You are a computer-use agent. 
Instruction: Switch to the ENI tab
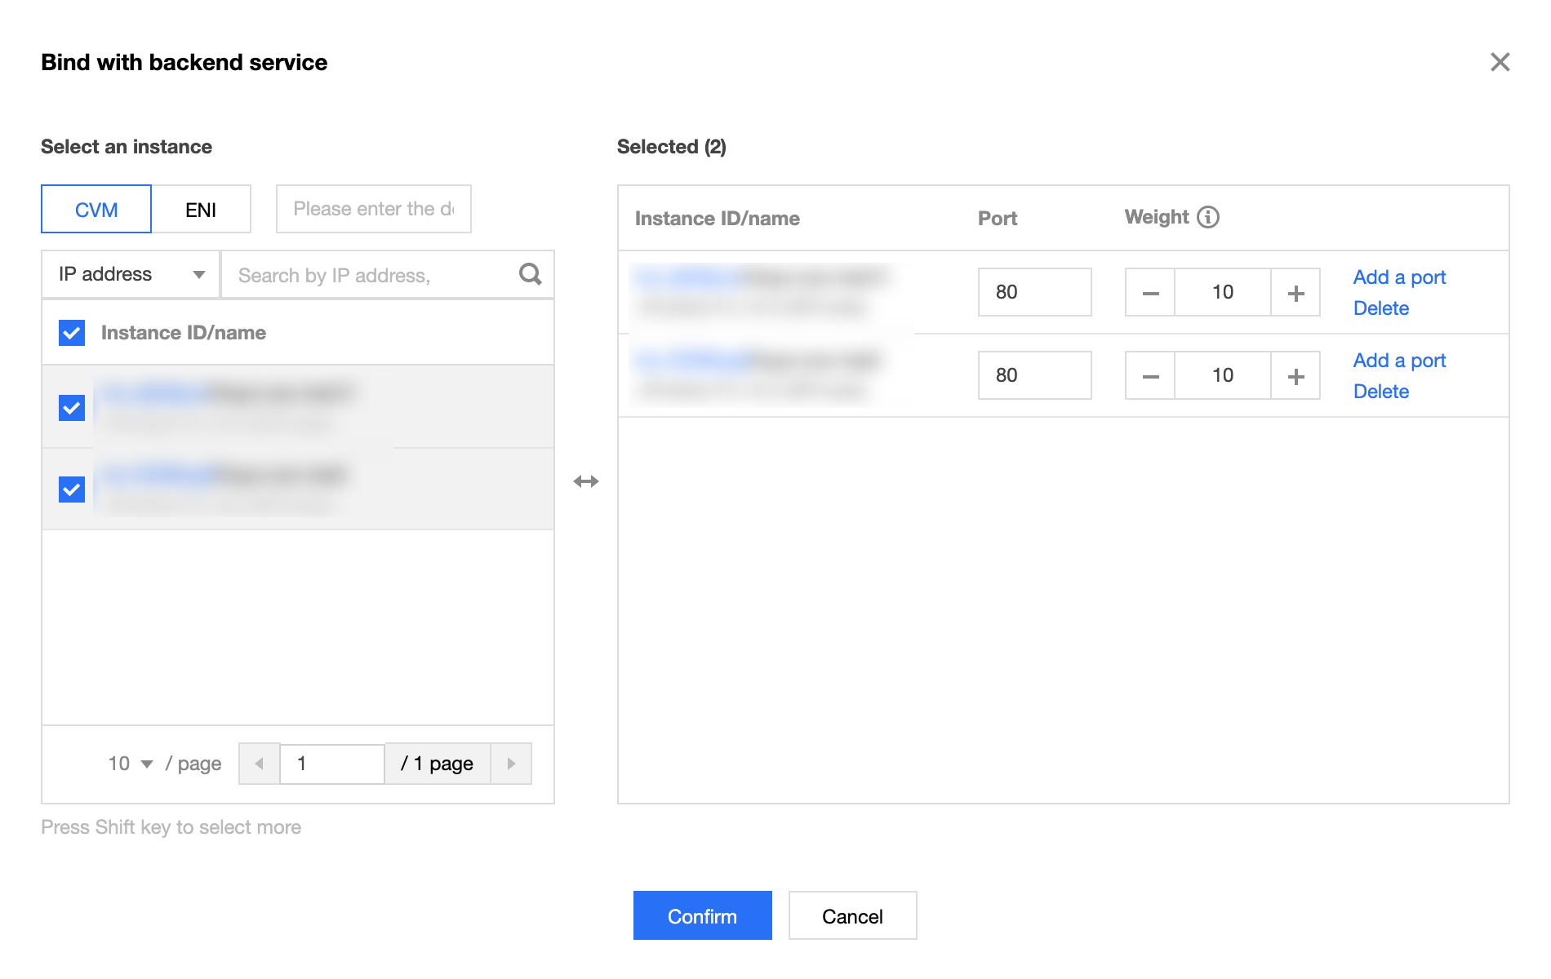point(201,210)
